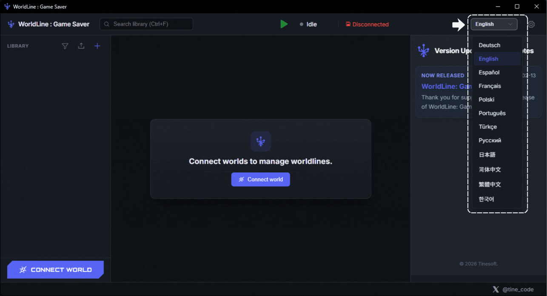Viewport: 547px width, 296px height.
Task: Maximize the WorldLine window
Action: pyautogui.click(x=517, y=6)
